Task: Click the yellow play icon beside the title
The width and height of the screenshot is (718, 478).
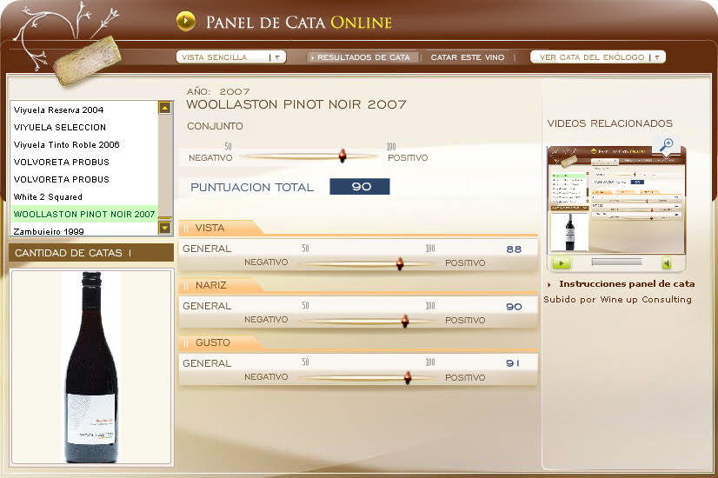Action: 185,21
